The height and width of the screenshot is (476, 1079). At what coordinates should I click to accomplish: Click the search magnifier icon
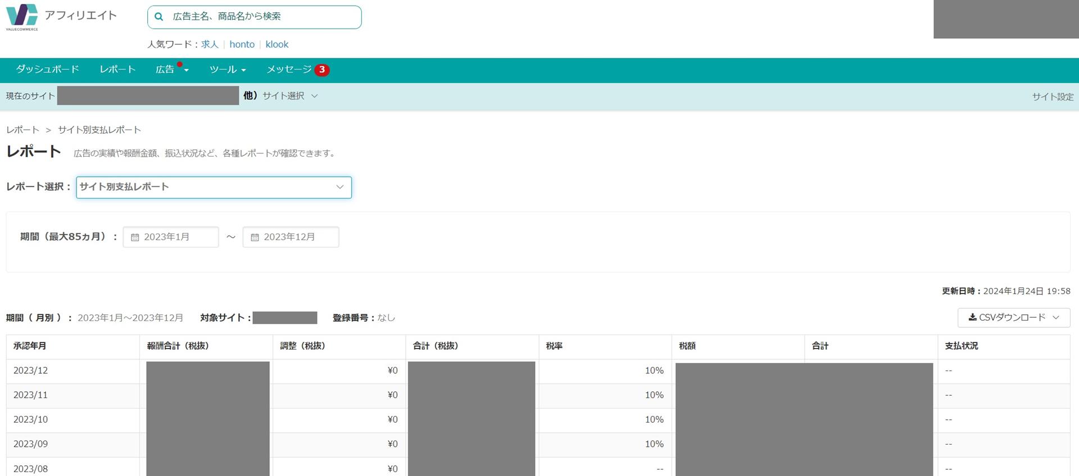pos(159,17)
